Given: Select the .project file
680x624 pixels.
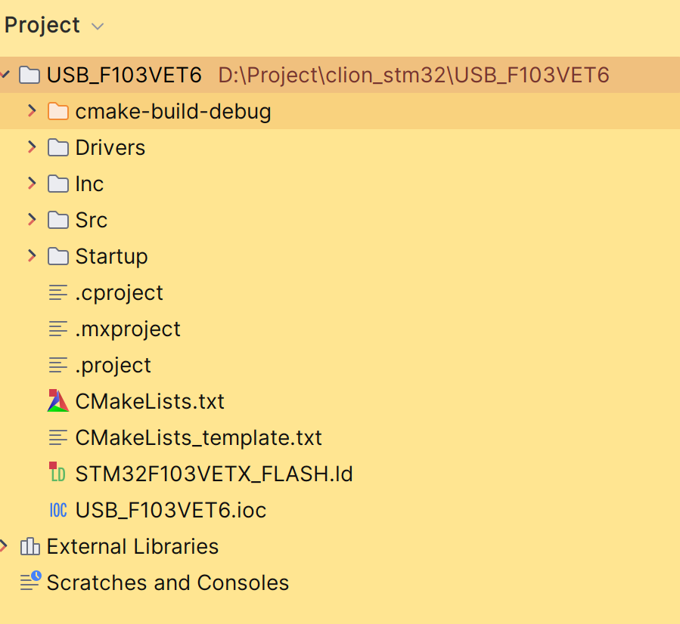Looking at the screenshot, I should [x=113, y=365].
